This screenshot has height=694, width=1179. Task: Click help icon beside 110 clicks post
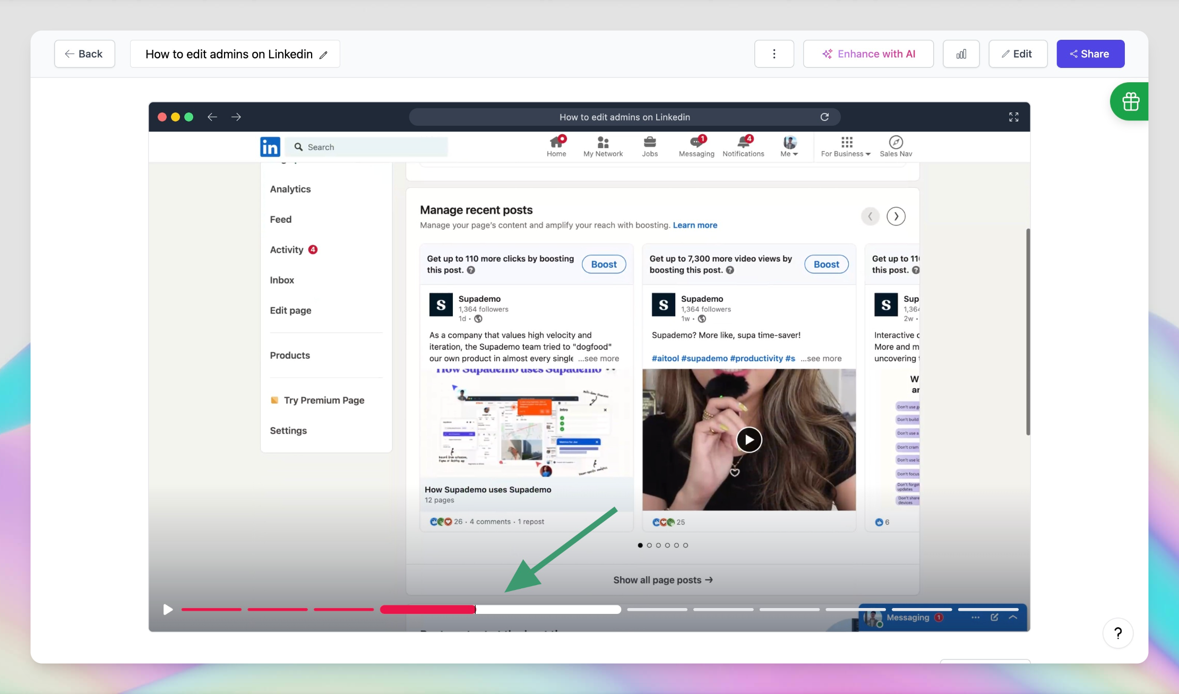tap(471, 270)
